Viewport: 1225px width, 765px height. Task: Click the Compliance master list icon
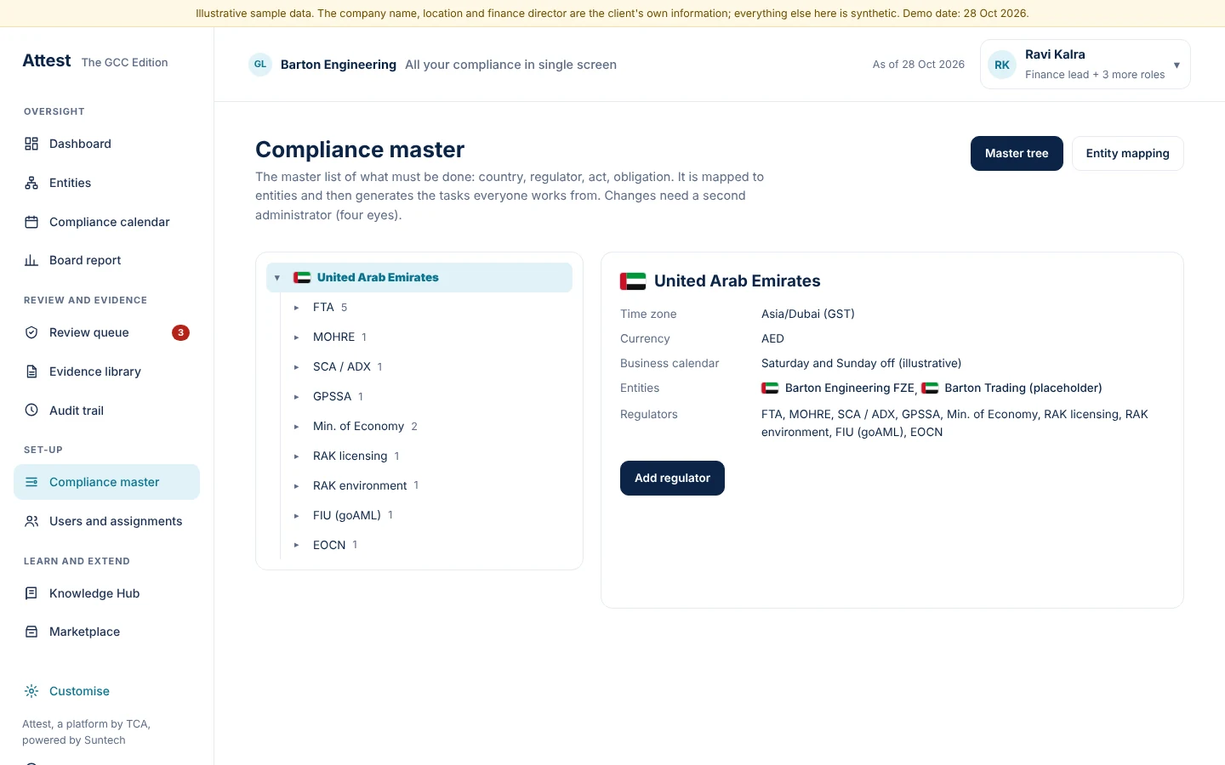(x=31, y=482)
